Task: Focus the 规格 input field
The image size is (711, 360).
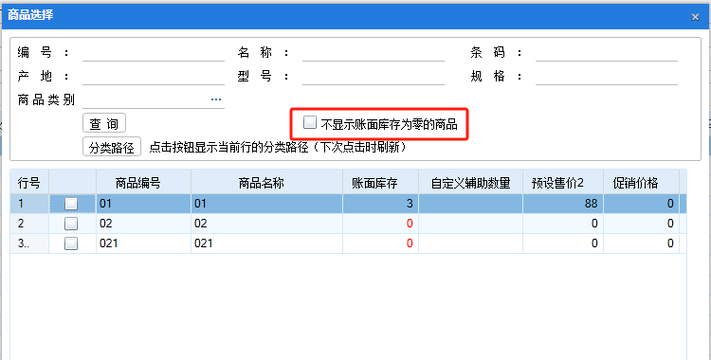Action: (x=607, y=76)
